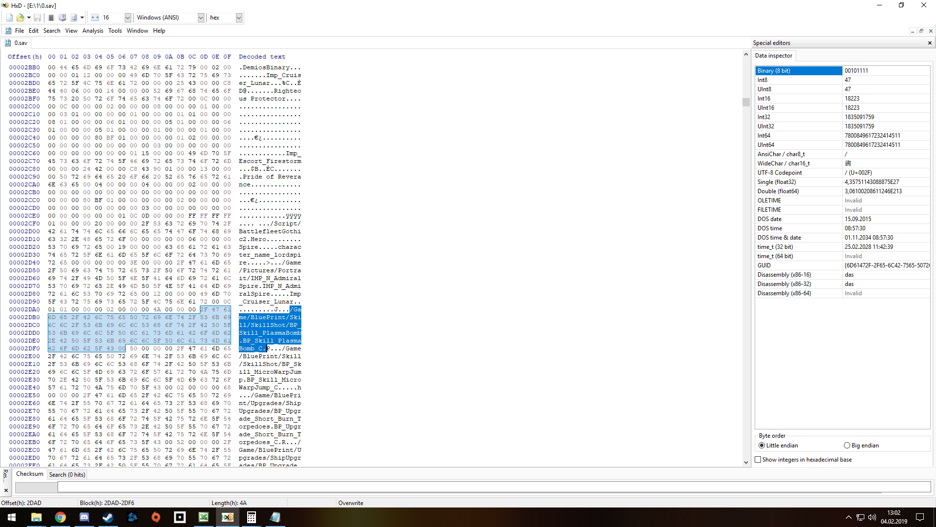This screenshot has width=936, height=527.
Task: Switch to the Search (0 hits) tab
Action: tap(67, 475)
